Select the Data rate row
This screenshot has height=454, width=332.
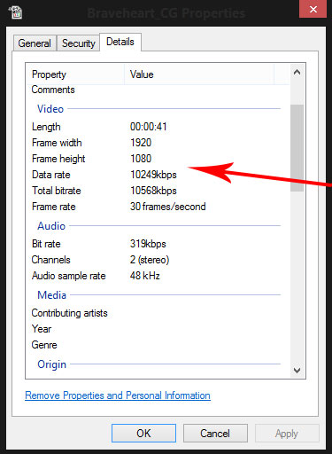pyautogui.click(x=158, y=175)
